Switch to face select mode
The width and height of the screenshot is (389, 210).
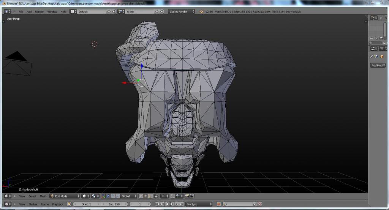(150, 196)
